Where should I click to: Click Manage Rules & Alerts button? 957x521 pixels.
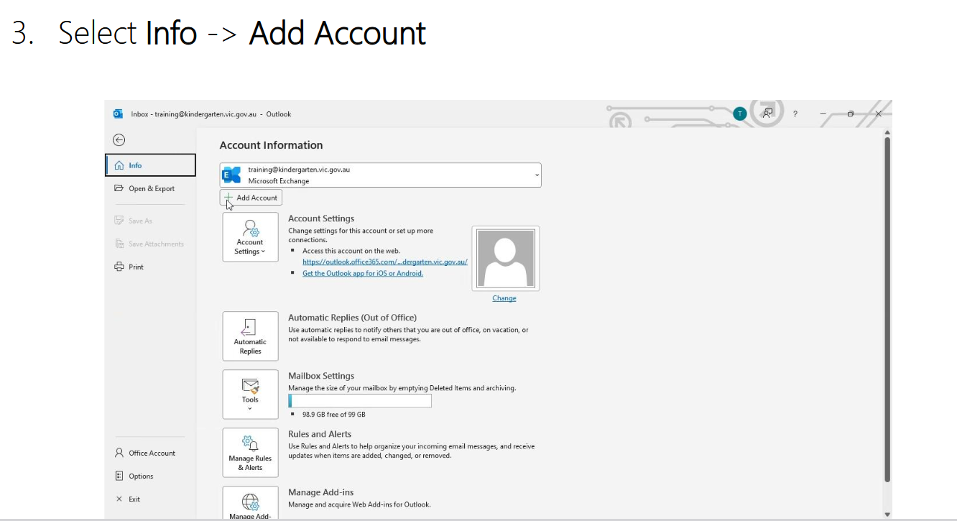pyautogui.click(x=250, y=453)
